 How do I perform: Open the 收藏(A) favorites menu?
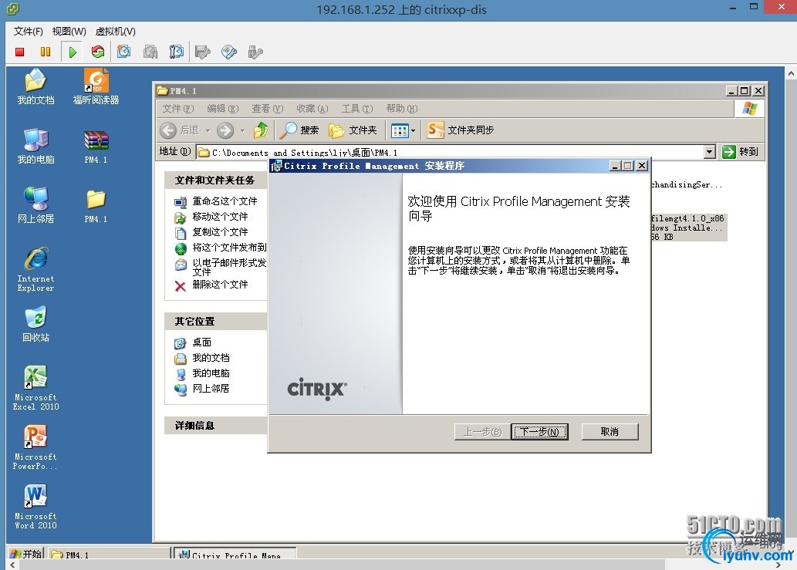pyautogui.click(x=312, y=108)
